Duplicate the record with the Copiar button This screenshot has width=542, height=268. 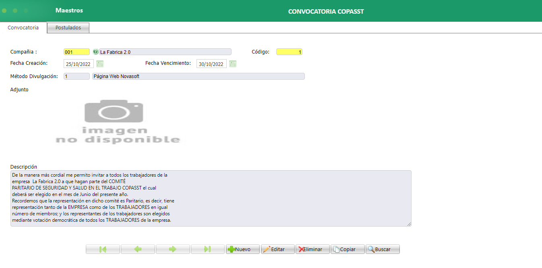(347, 249)
